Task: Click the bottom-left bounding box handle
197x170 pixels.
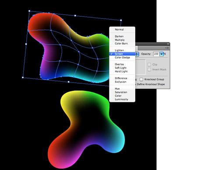Action: 23,77
